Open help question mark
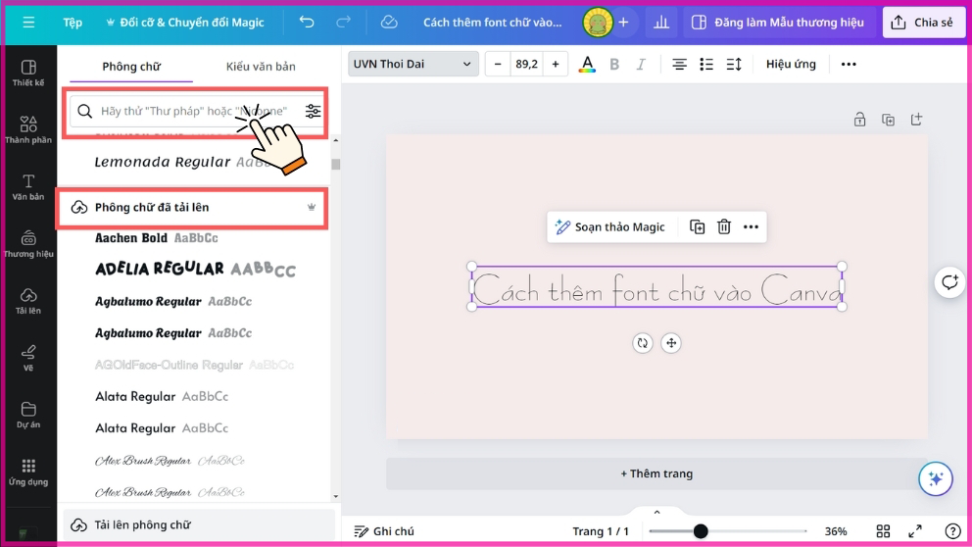This screenshot has height=547, width=972. coord(952,531)
